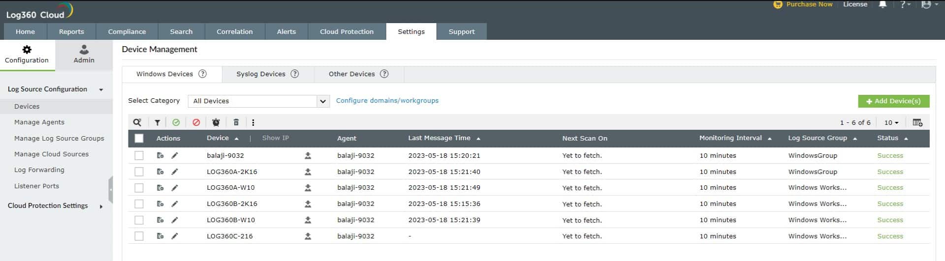Open the rows-per-page 10 dropdown
Viewport: 945px width, 261px height.
coord(891,122)
